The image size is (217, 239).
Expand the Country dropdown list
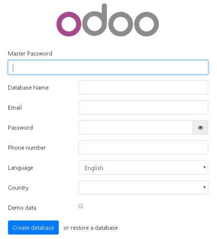tap(143, 188)
